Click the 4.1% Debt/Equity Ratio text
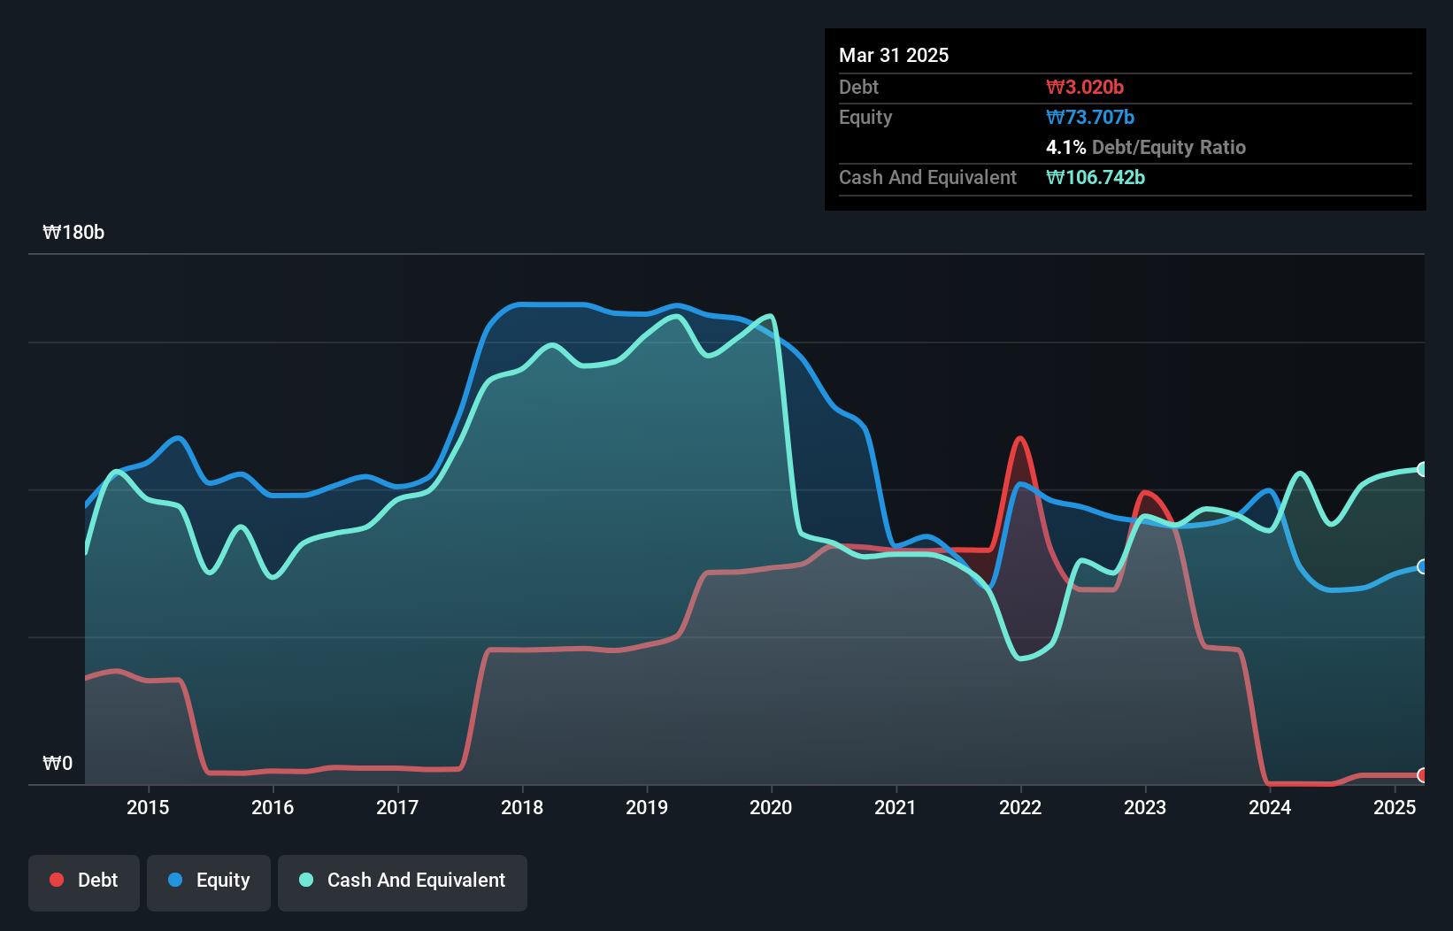The image size is (1453, 931). [x=1146, y=147]
